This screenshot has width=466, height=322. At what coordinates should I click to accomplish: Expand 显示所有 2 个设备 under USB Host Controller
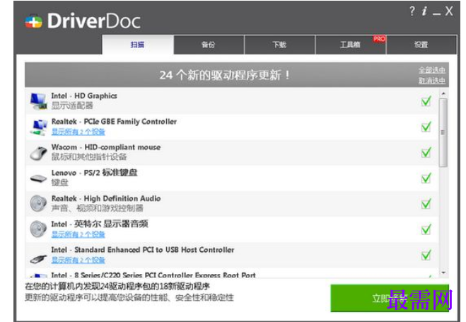coord(78,260)
